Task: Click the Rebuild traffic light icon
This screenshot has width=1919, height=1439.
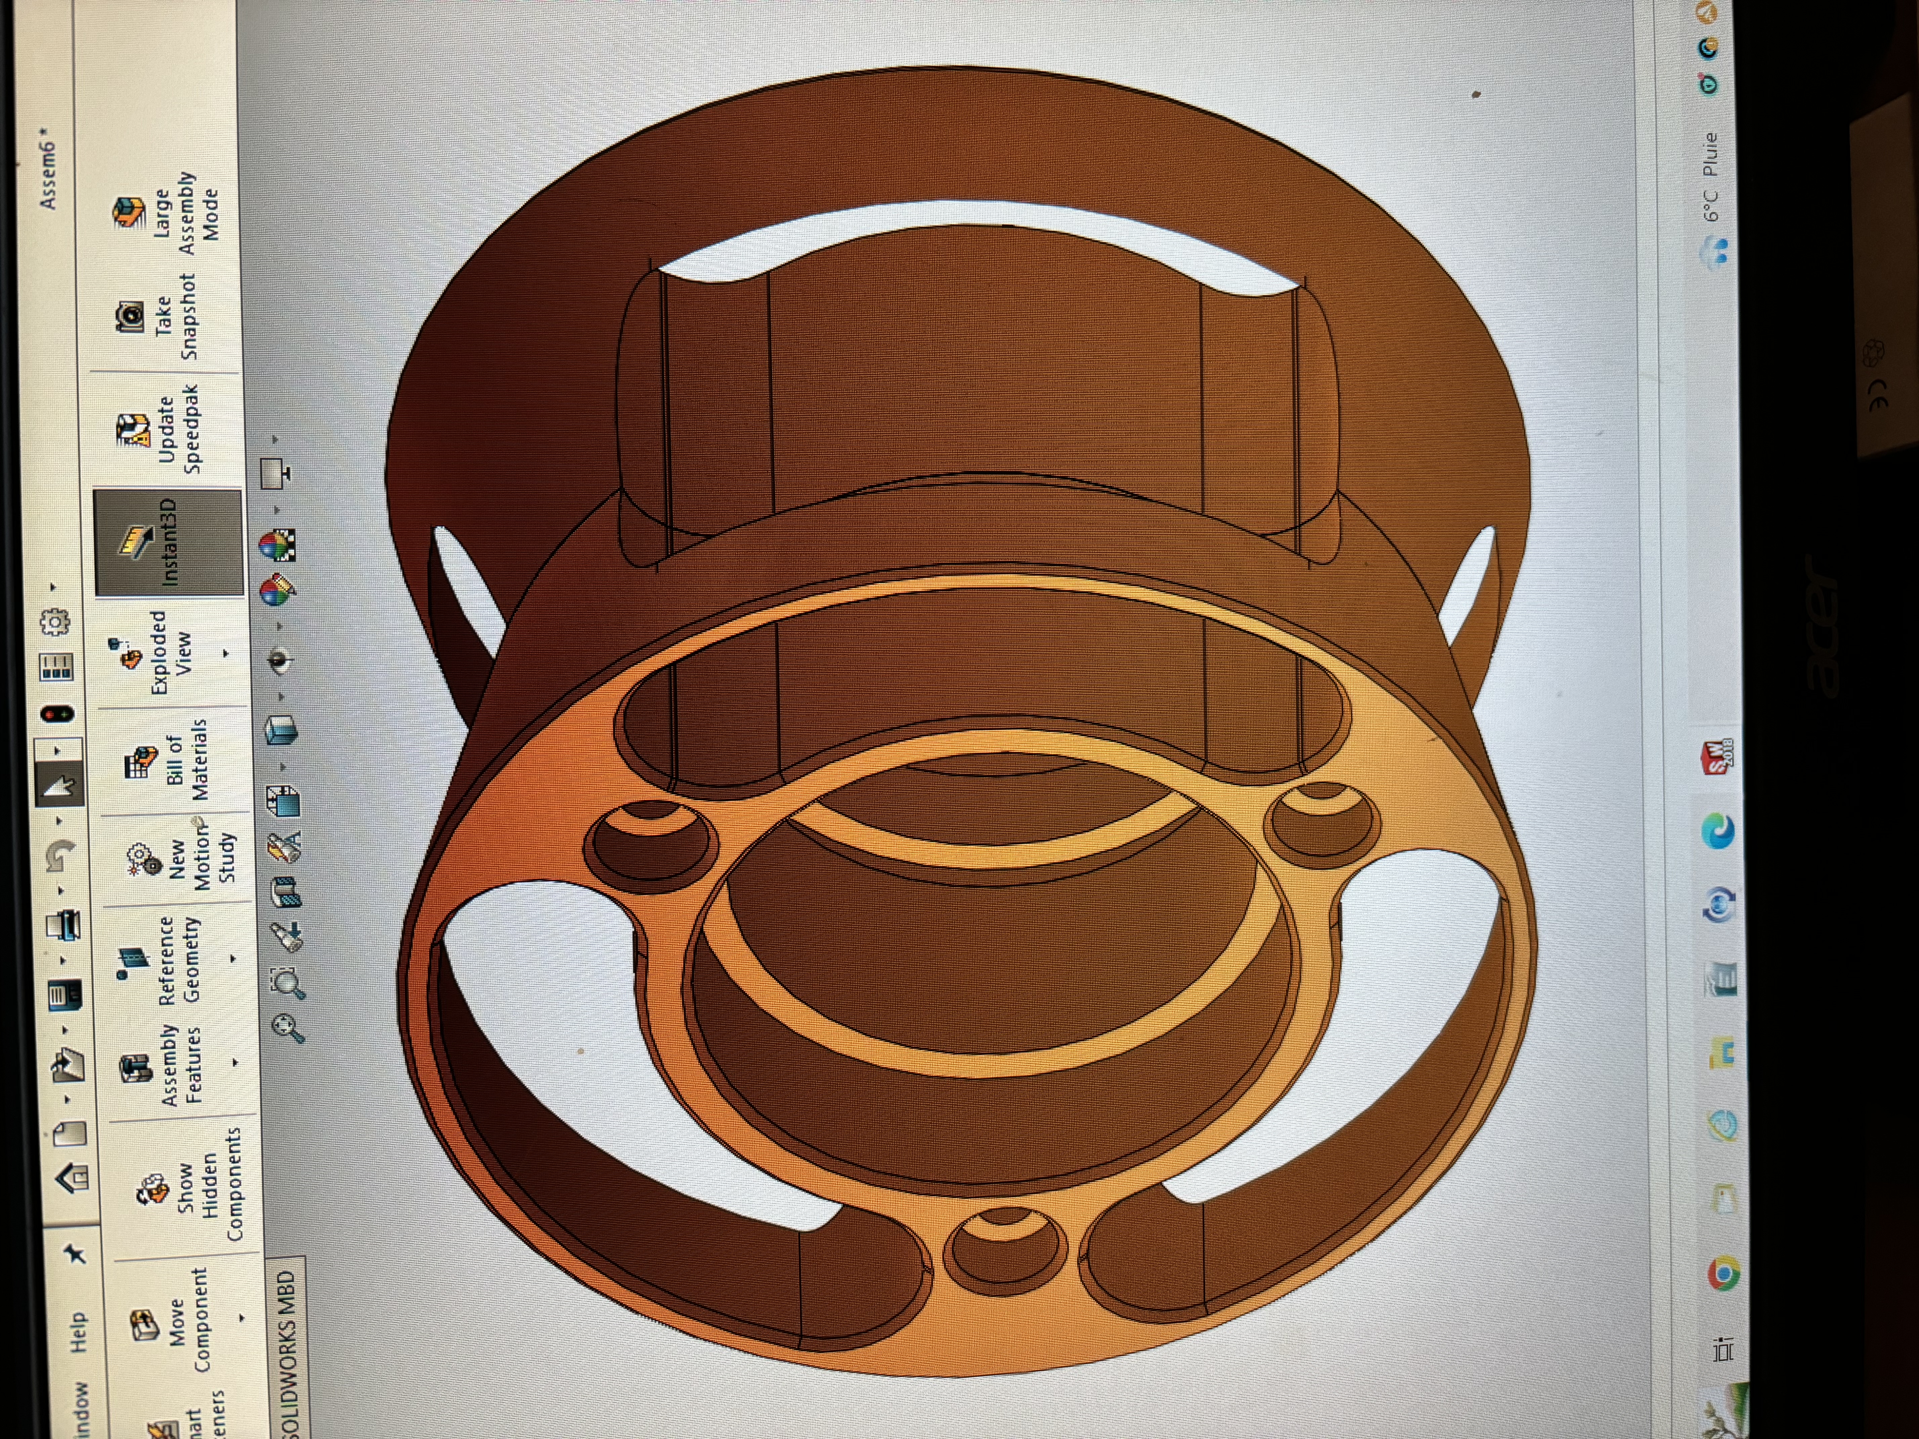Action: point(57,714)
